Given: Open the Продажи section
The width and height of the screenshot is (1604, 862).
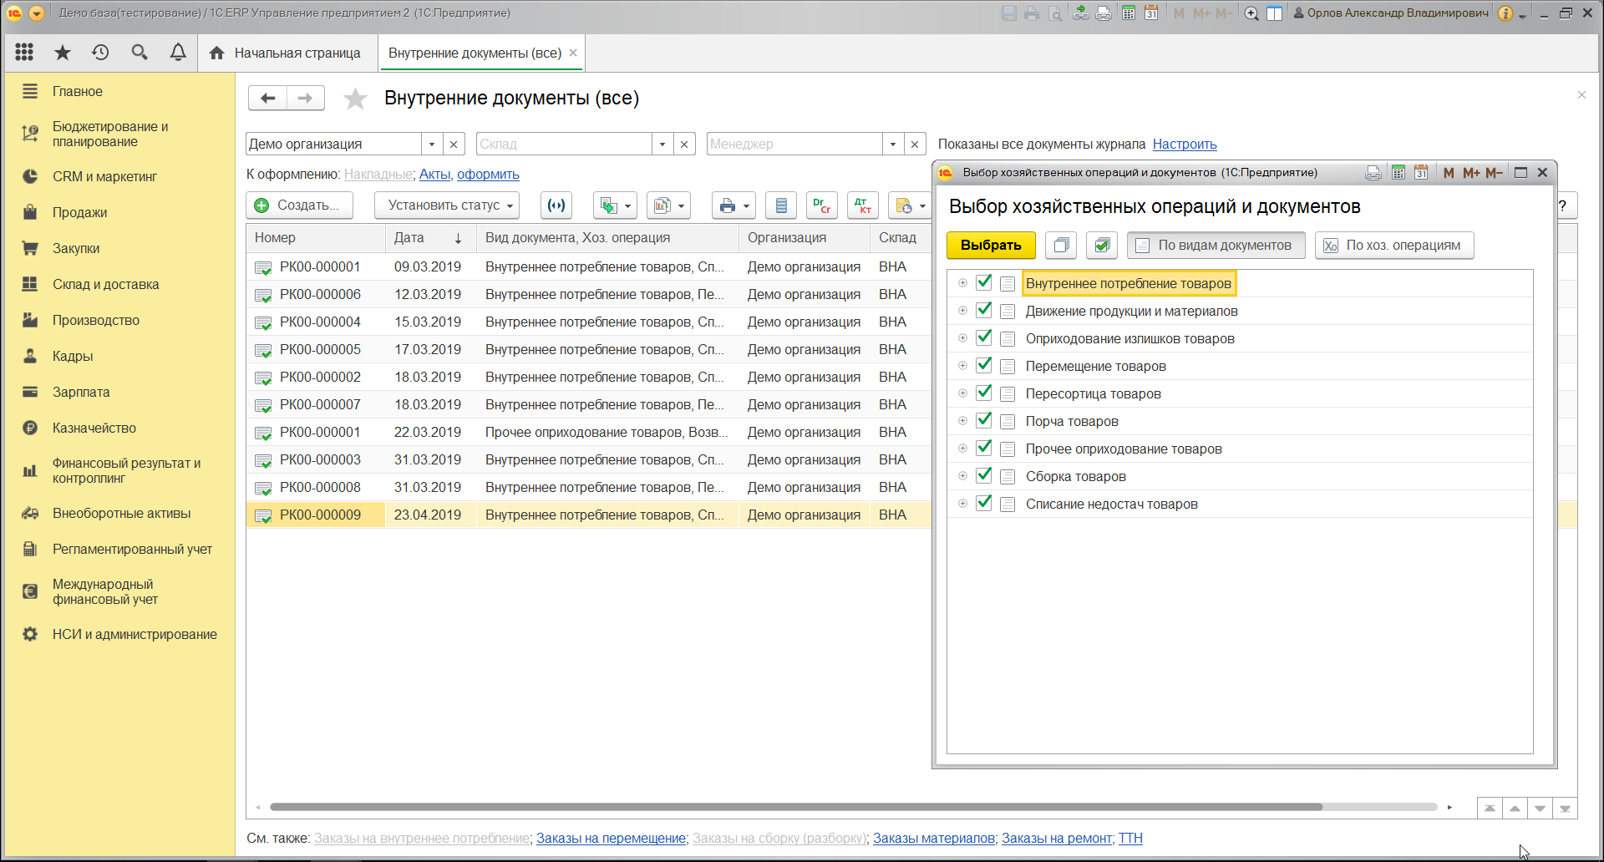Looking at the screenshot, I should [79, 212].
